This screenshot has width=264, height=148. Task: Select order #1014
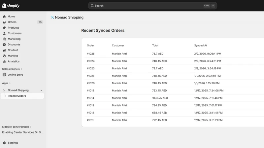click(x=90, y=98)
